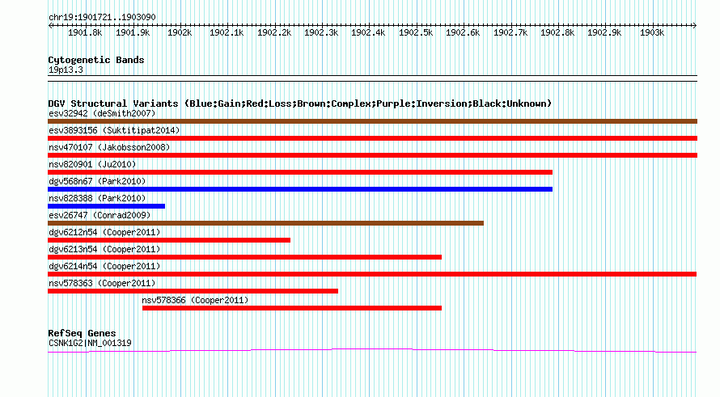The image size is (720, 397).
Task: Click the chr19:1901721..1903090 coordinate text
Action: tap(102, 17)
